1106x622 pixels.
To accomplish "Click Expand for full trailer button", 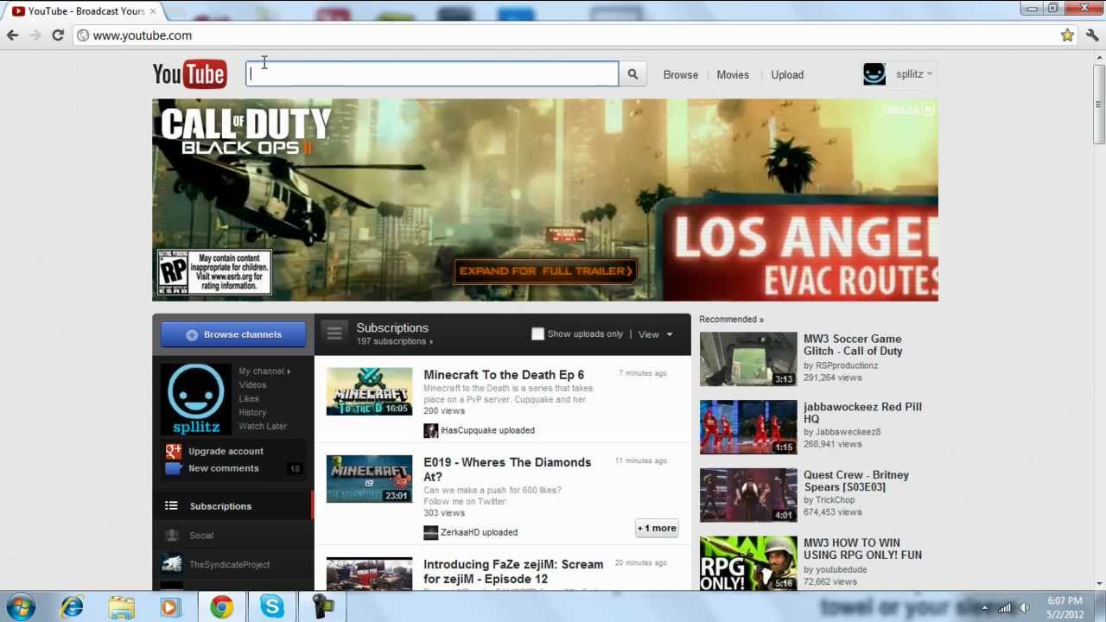I will coord(545,271).
